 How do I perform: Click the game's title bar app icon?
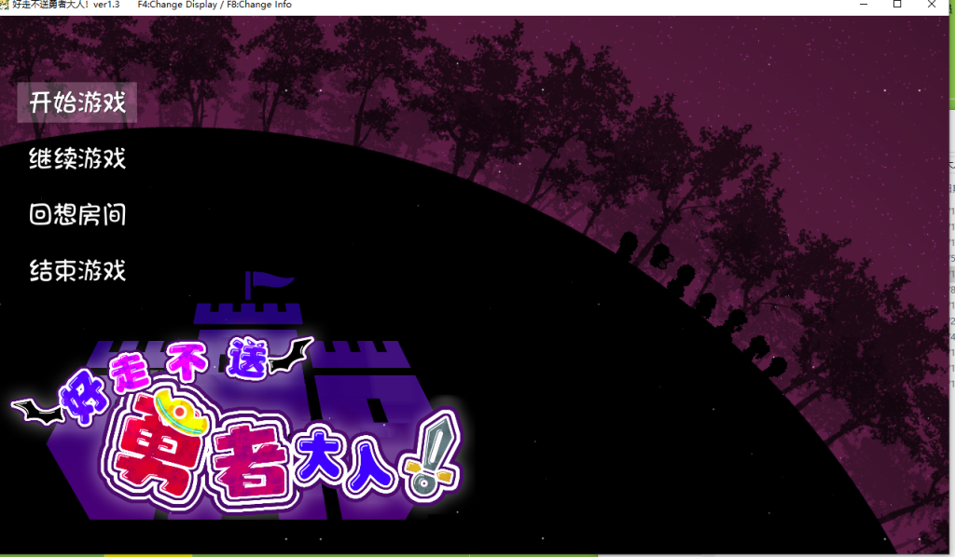point(6,5)
